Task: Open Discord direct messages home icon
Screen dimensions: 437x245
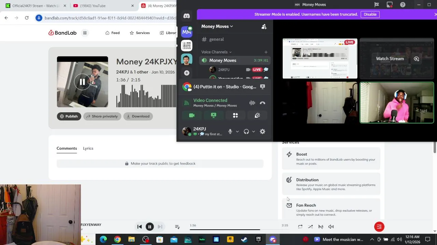Action: 186,16
